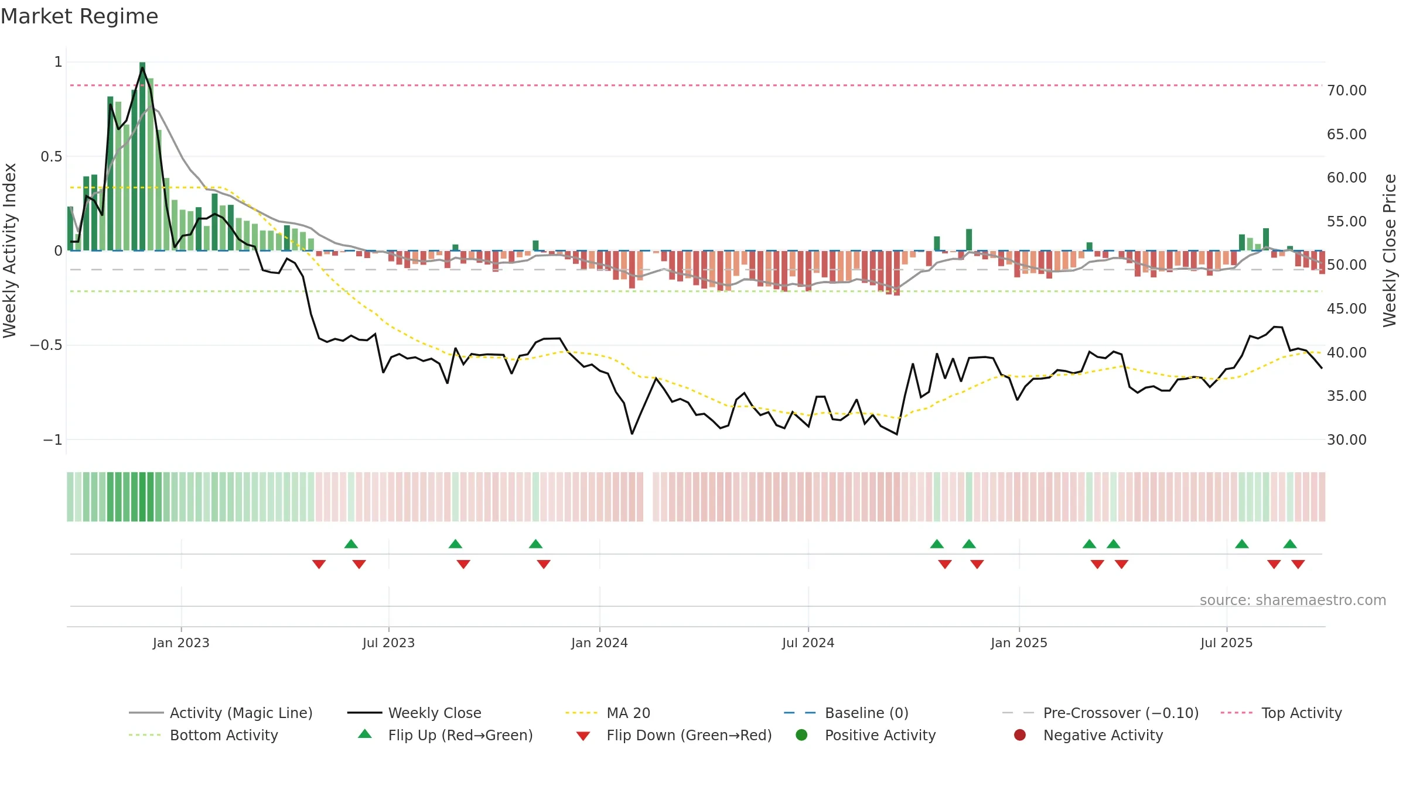Click the green Flip Up legend triangle
The width and height of the screenshot is (1406, 790).
(x=365, y=734)
